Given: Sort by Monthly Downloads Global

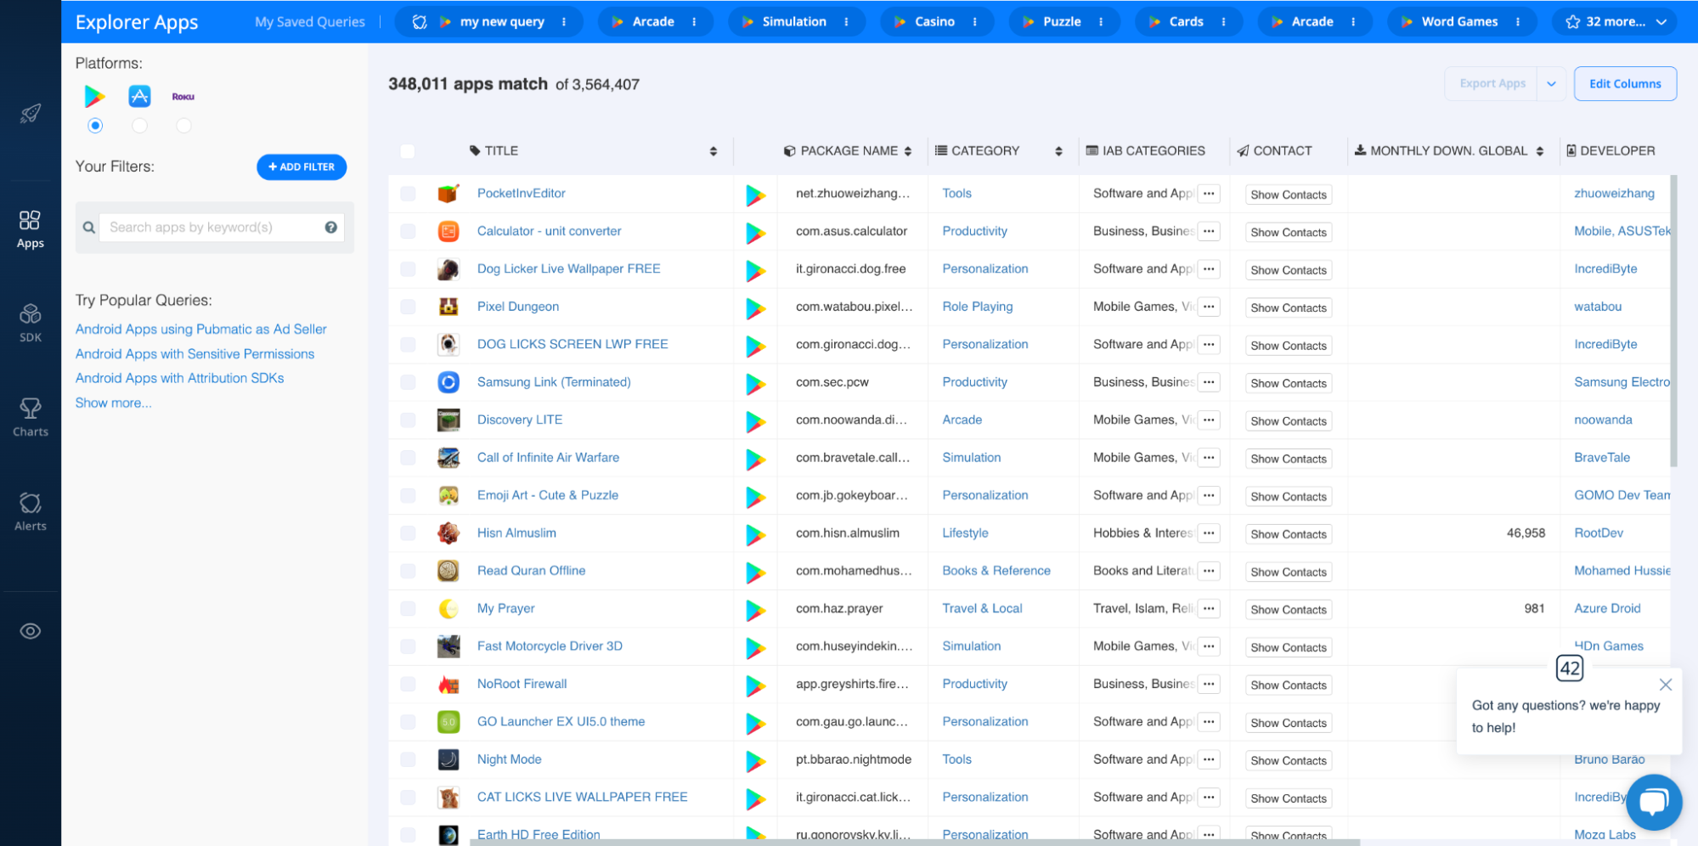Looking at the screenshot, I should point(1540,151).
